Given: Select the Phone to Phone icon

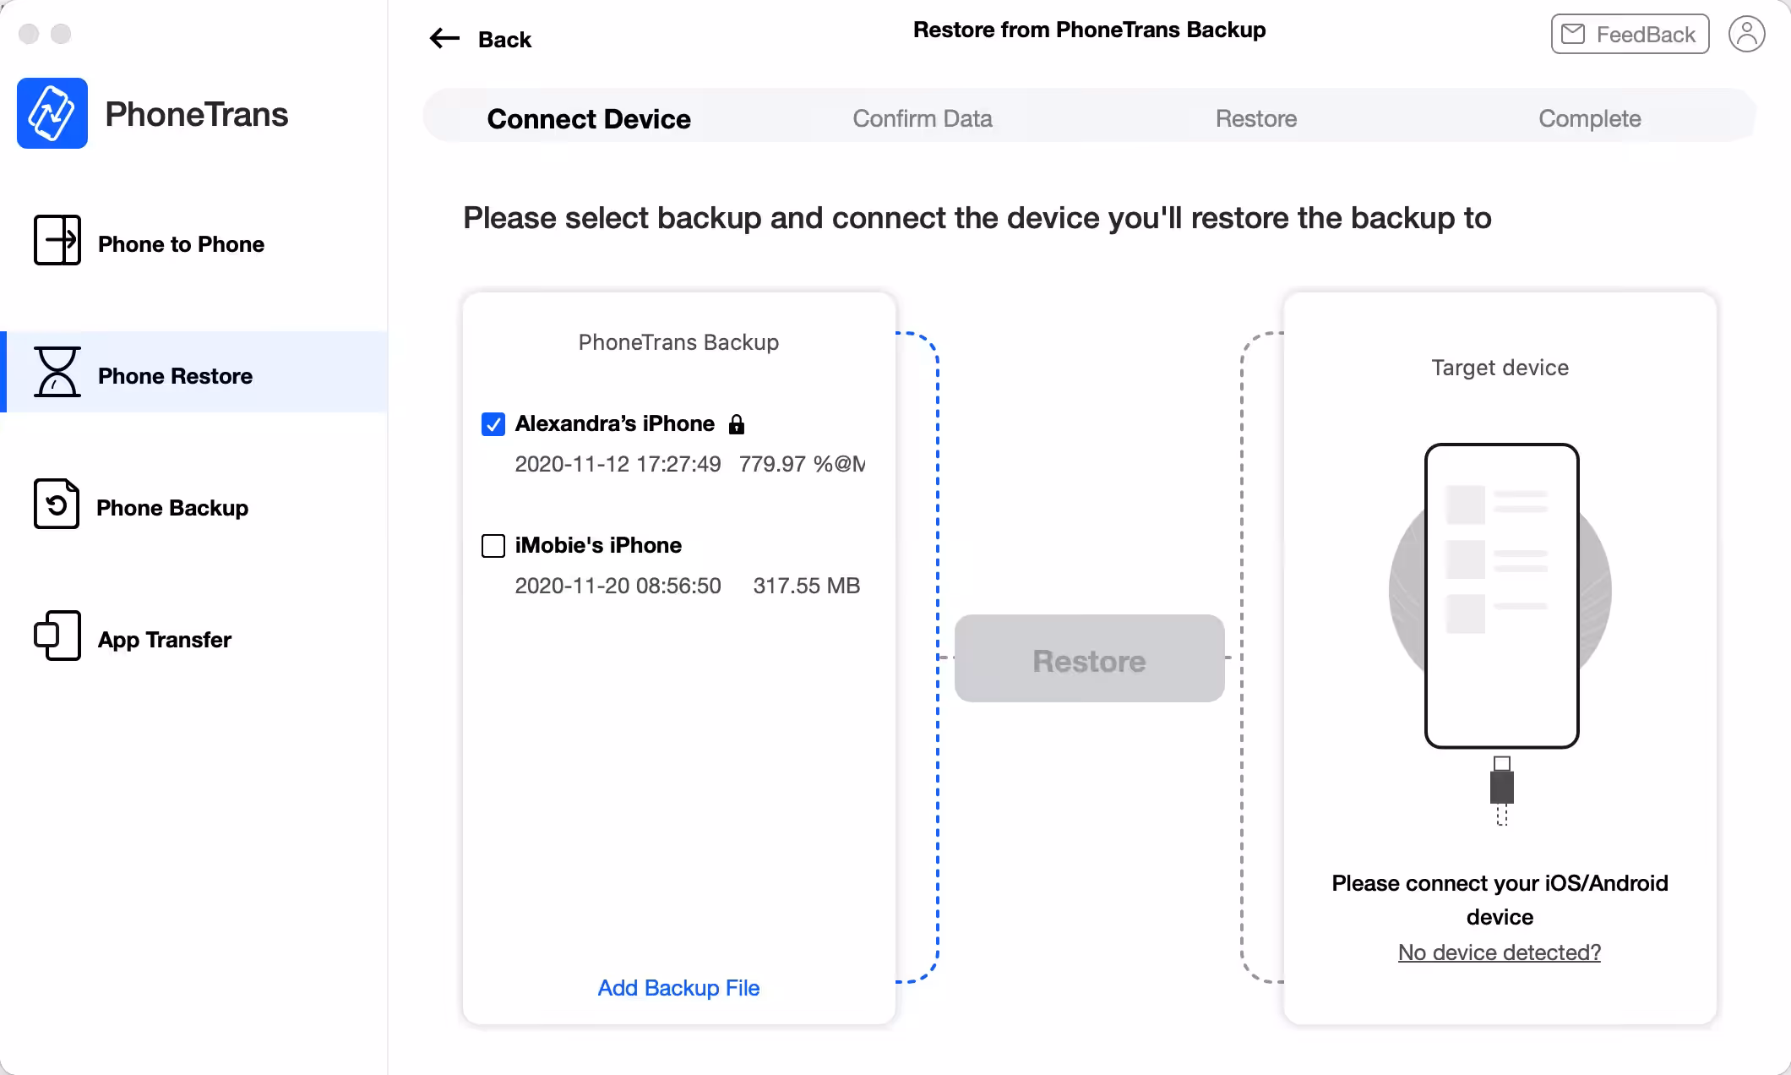Looking at the screenshot, I should pyautogui.click(x=57, y=240).
